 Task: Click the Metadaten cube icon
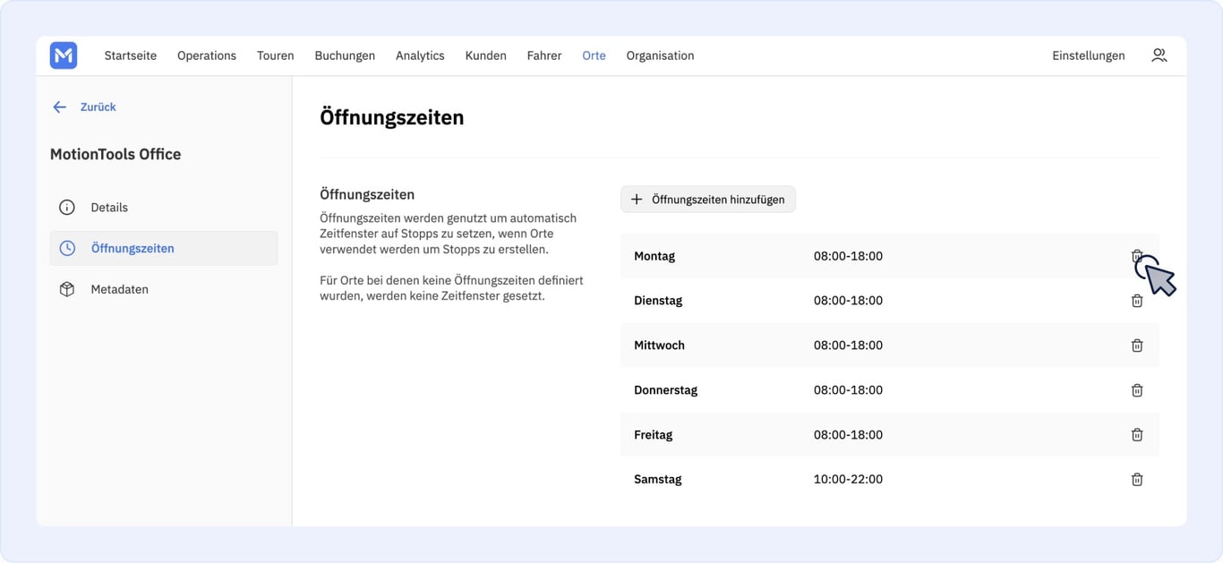click(67, 289)
